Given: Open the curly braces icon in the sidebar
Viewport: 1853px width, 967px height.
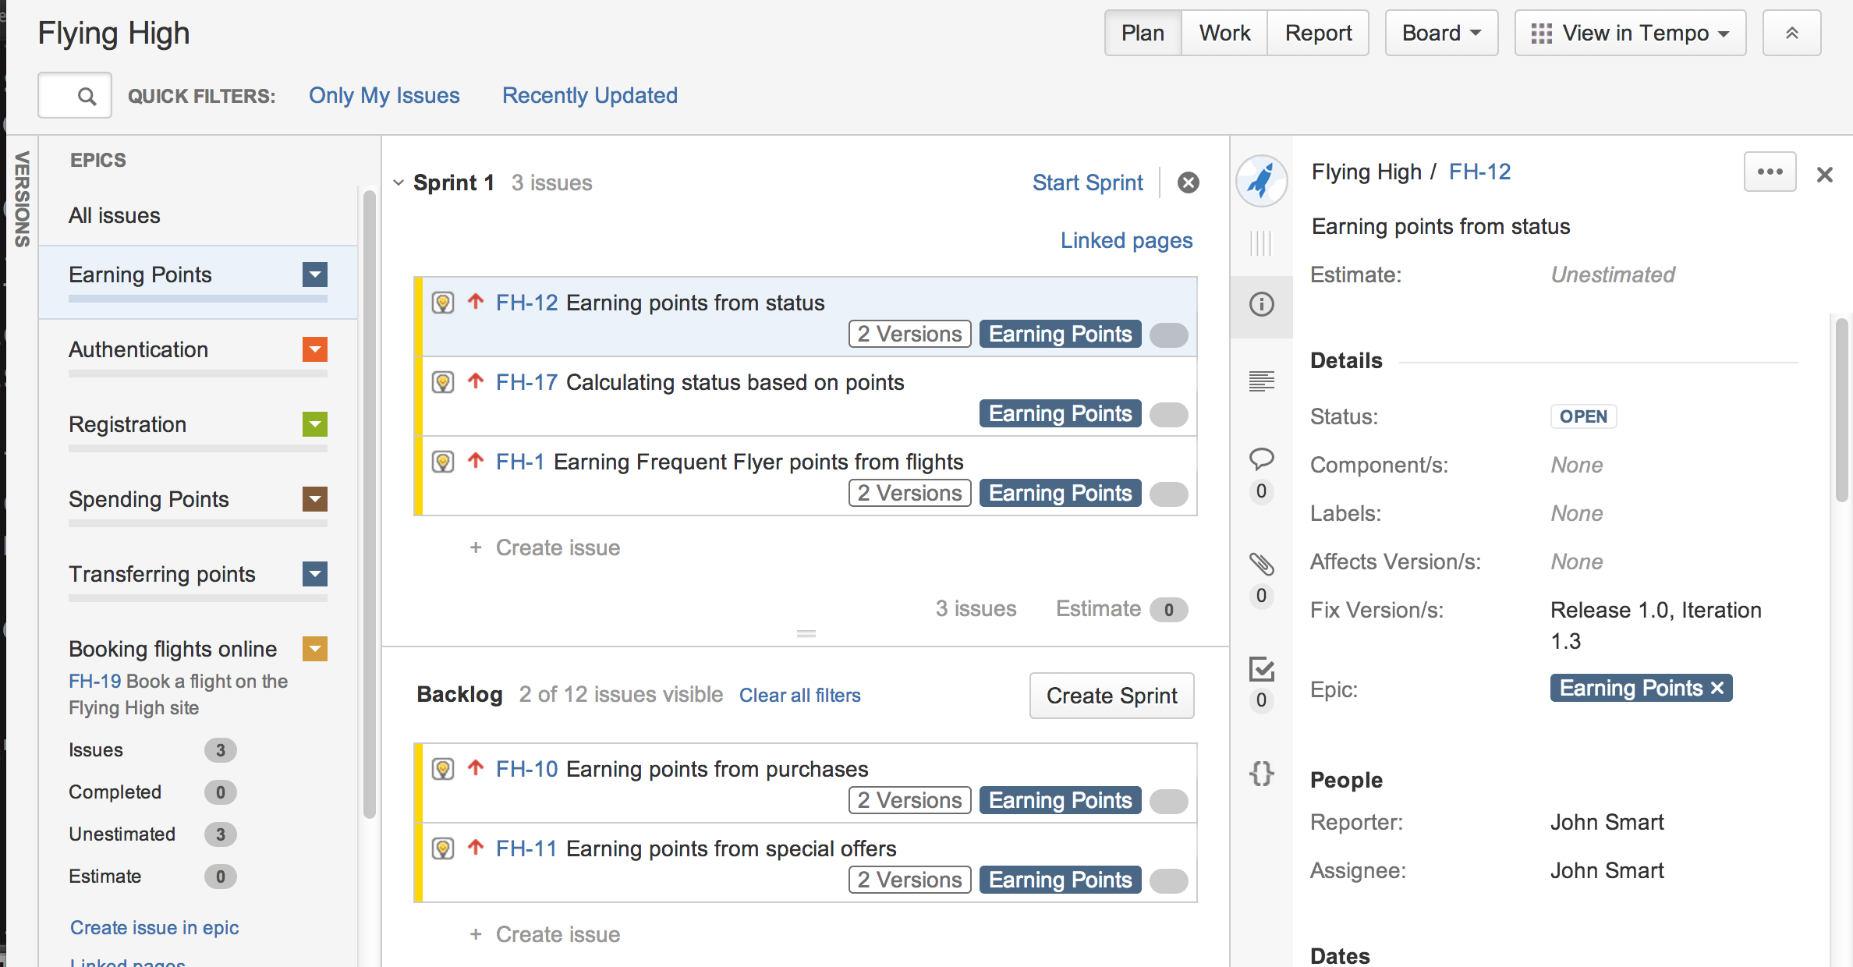Looking at the screenshot, I should coord(1261,774).
